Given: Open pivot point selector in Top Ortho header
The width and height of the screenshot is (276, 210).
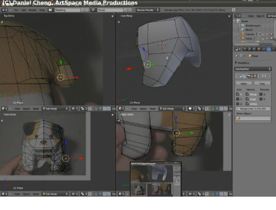Looking at the screenshot, I should pyautogui.click(x=83, y=108).
